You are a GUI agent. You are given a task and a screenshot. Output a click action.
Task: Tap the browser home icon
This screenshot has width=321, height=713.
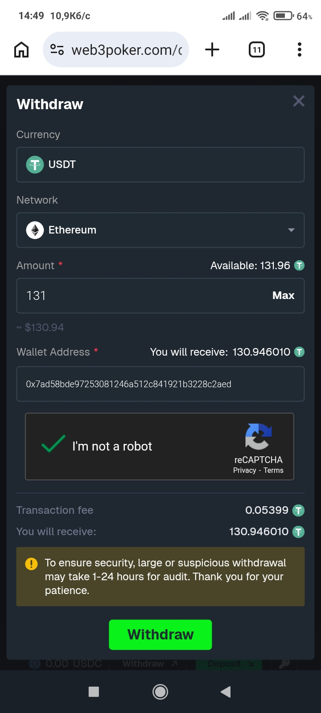[21, 49]
